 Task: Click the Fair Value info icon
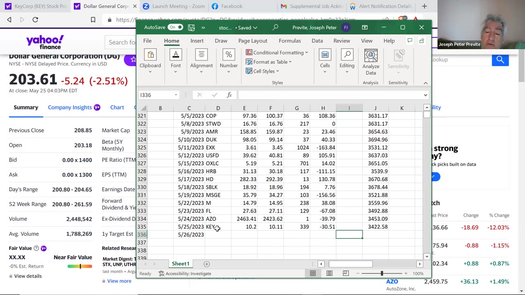pyautogui.click(x=36, y=248)
